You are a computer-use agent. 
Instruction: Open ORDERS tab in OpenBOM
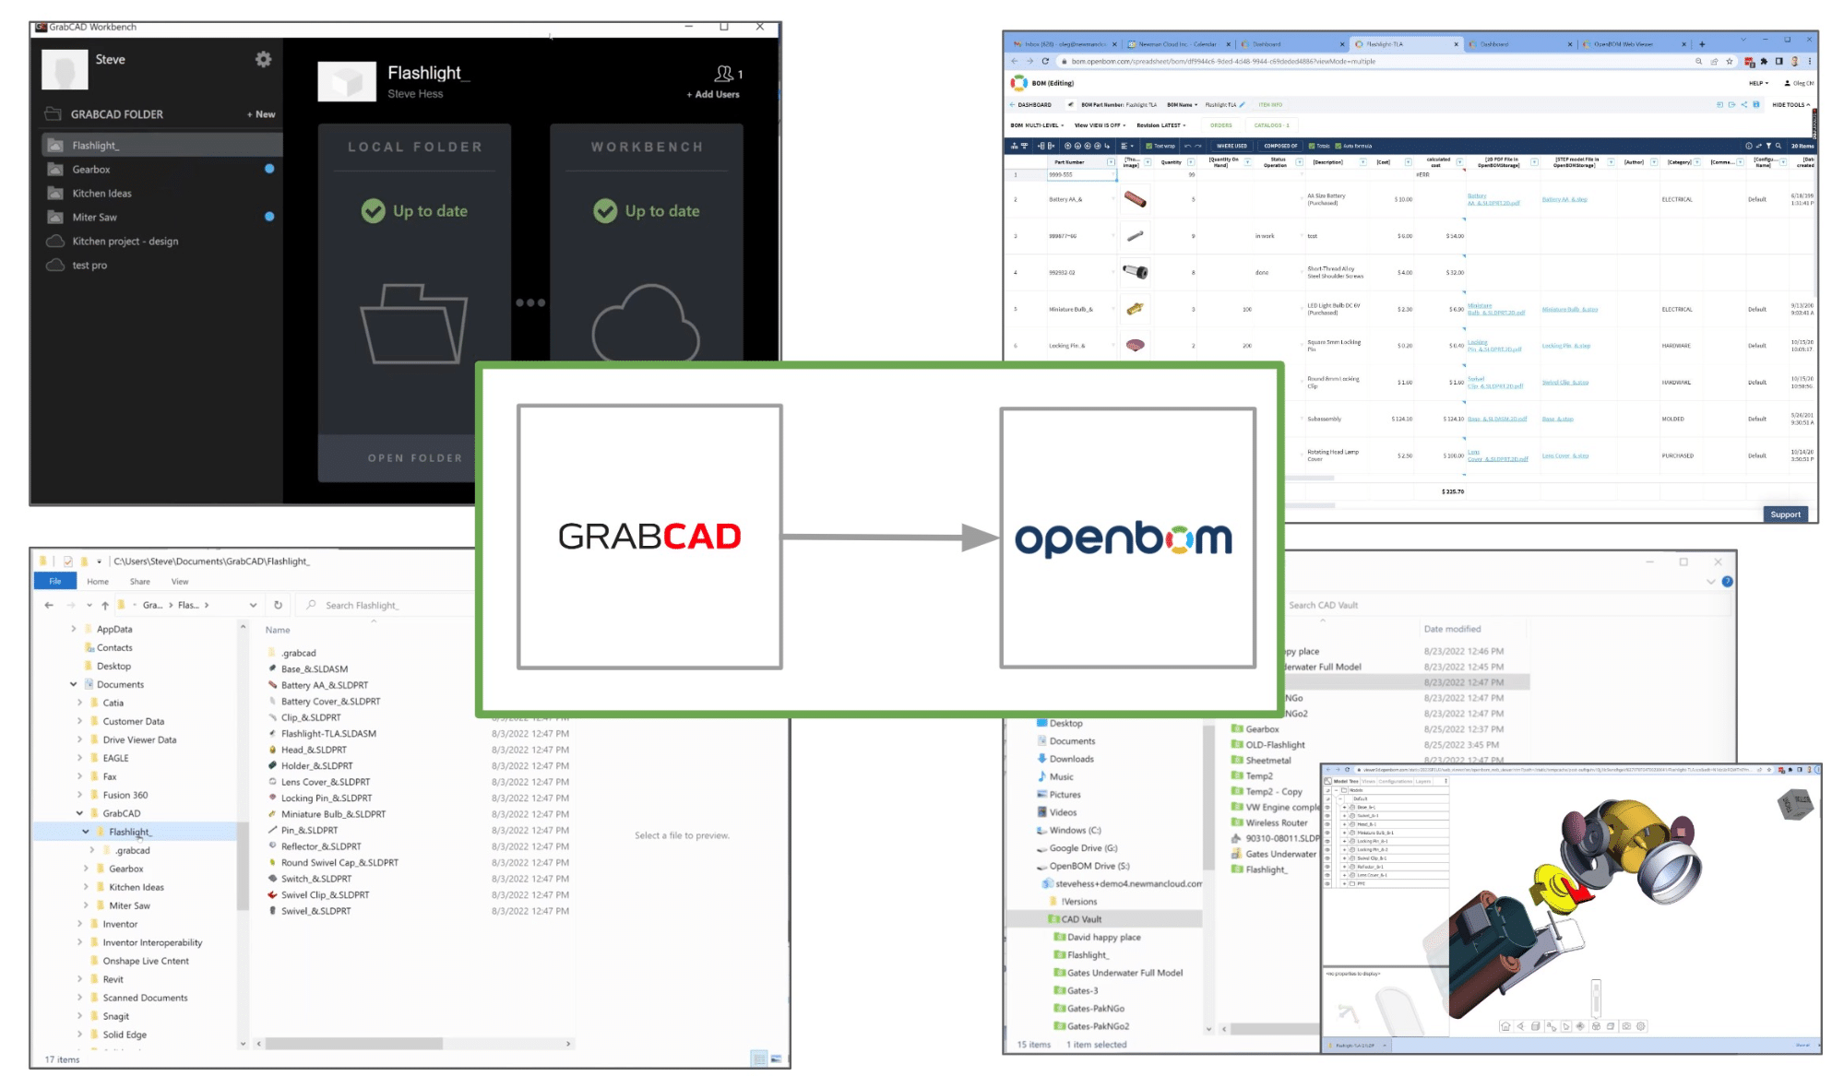[x=1221, y=125]
